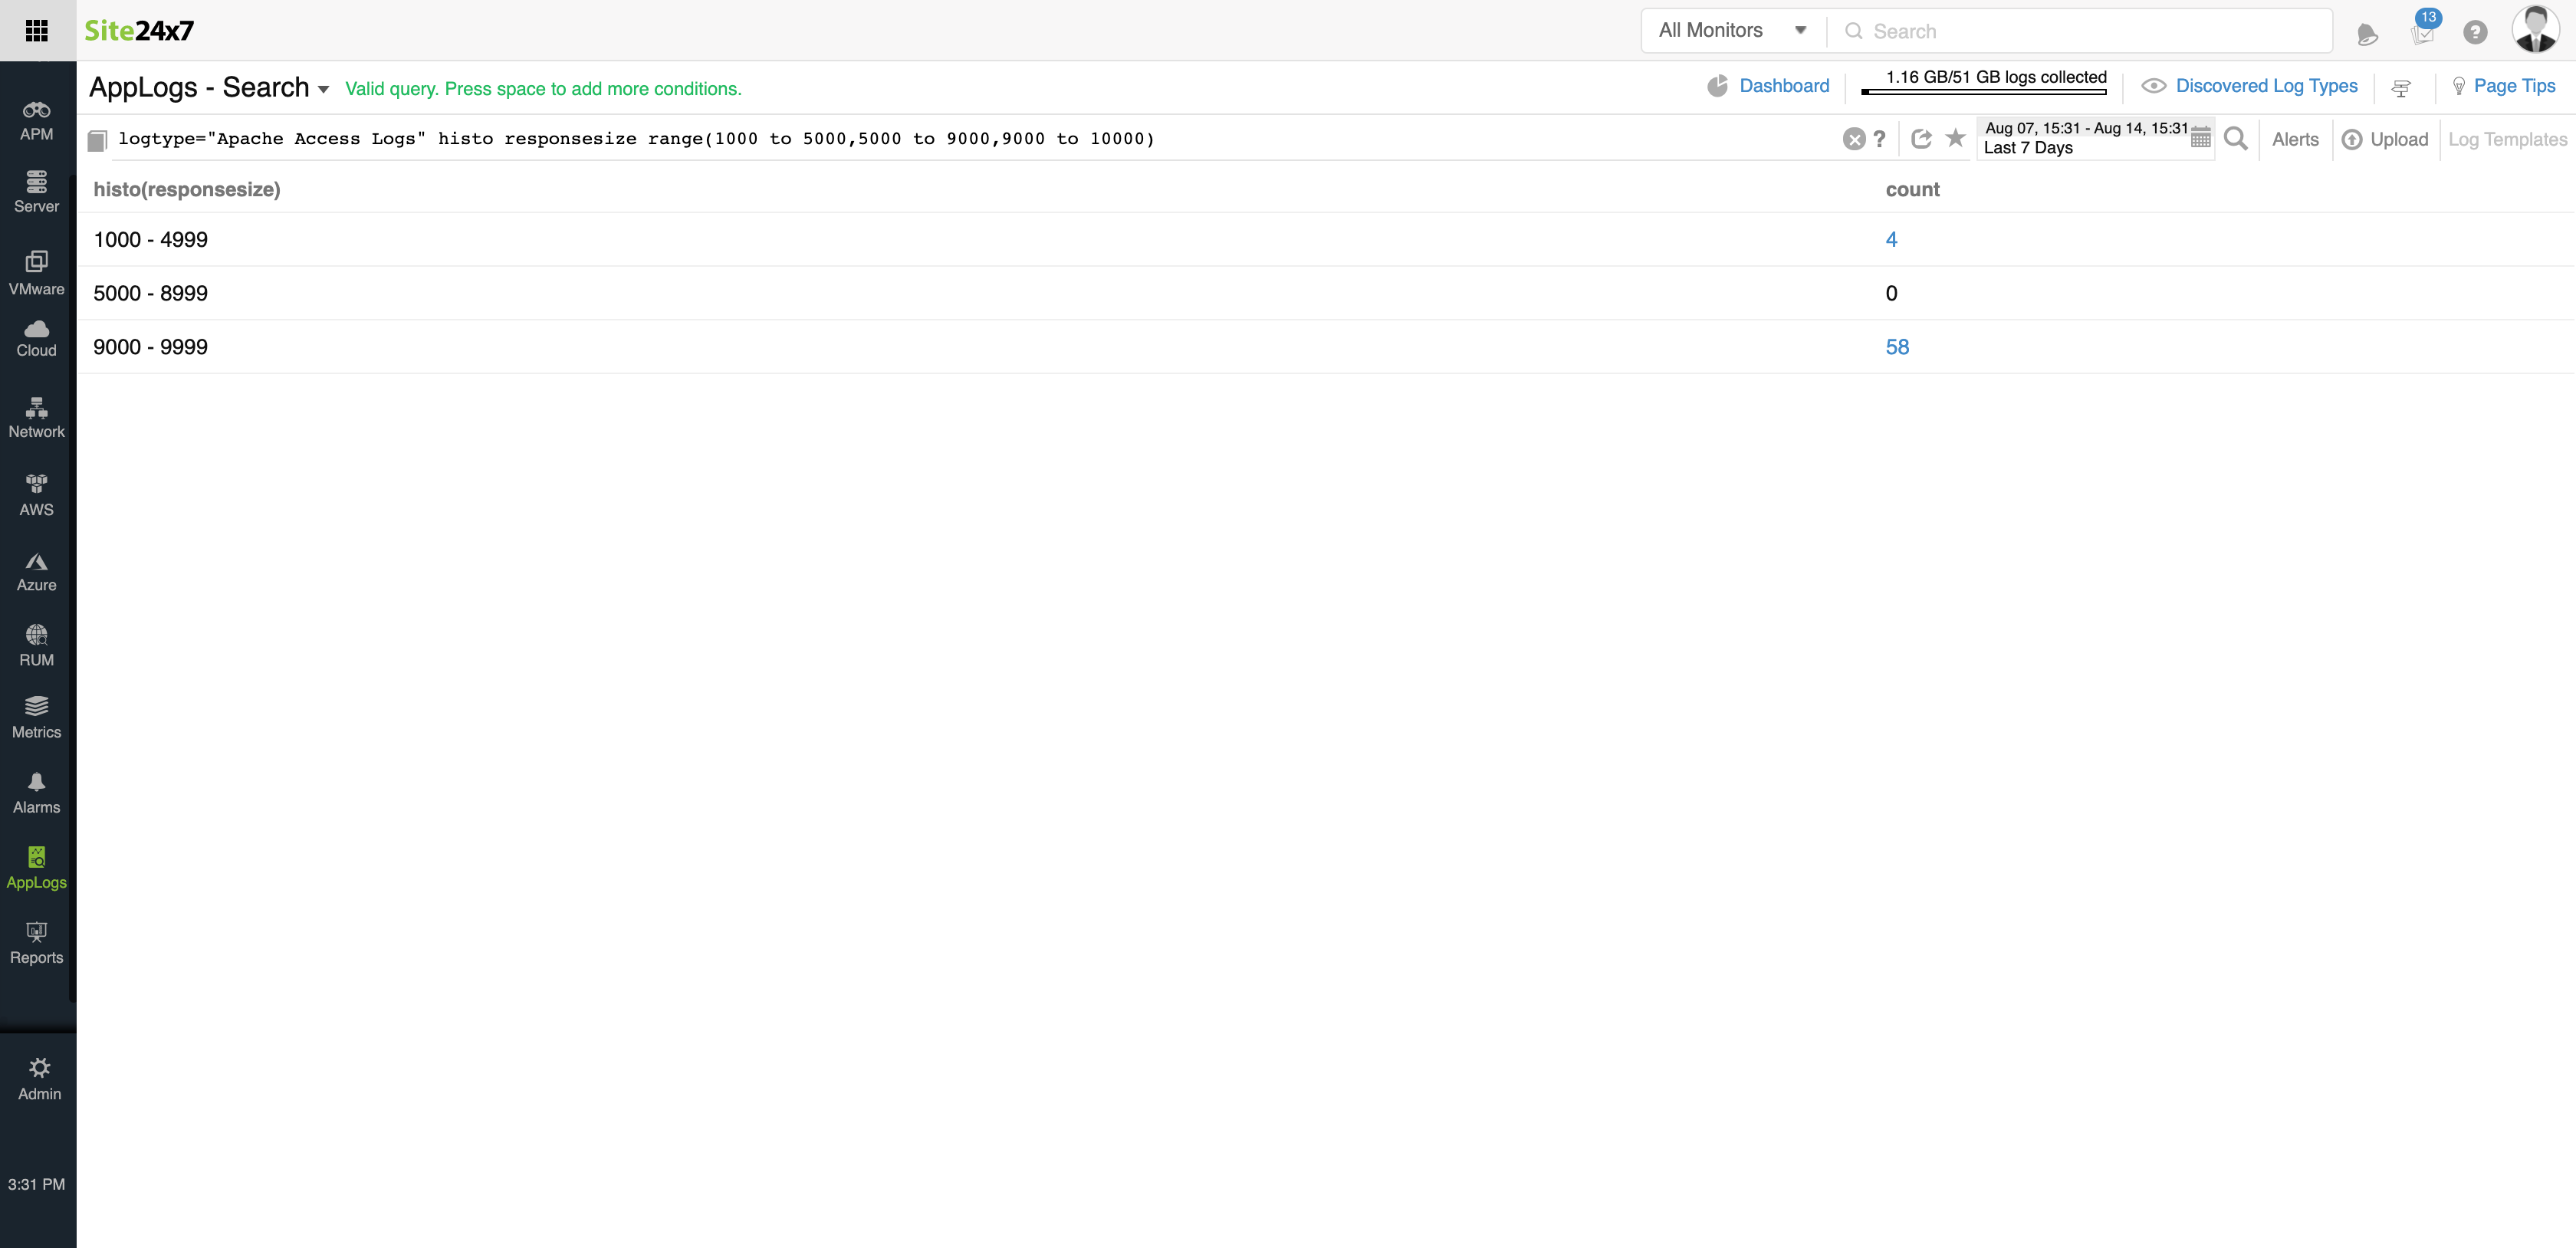Viewport: 2576px width, 1248px height.
Task: Run search with the magnifier icon
Action: click(x=2236, y=139)
